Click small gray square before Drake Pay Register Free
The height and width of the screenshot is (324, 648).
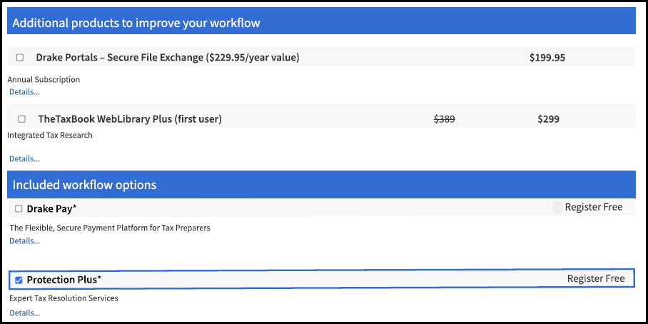[x=557, y=208]
